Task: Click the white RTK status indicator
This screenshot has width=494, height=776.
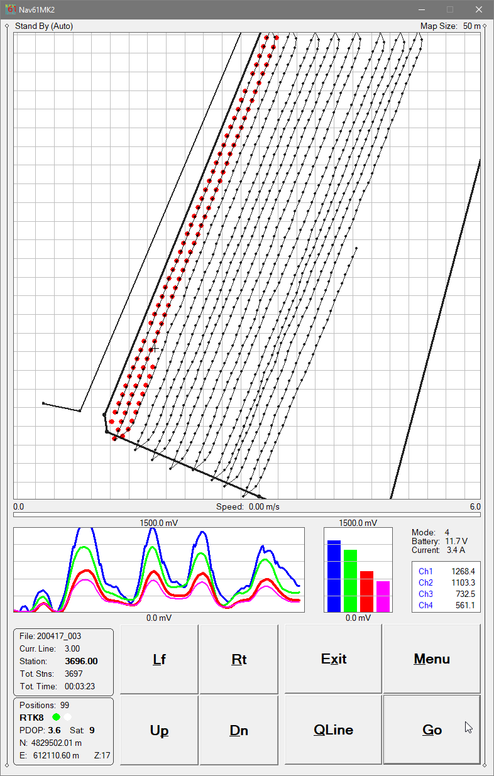Action: 68,717
